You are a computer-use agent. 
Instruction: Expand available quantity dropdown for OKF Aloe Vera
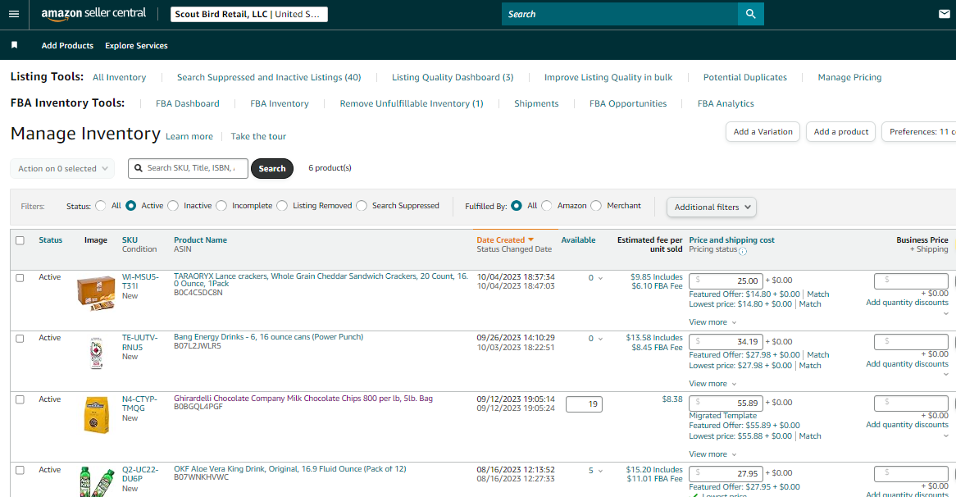pyautogui.click(x=600, y=471)
